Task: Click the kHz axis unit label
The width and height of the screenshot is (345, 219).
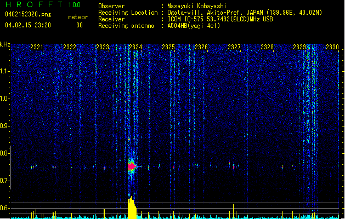Action: click(x=5, y=44)
